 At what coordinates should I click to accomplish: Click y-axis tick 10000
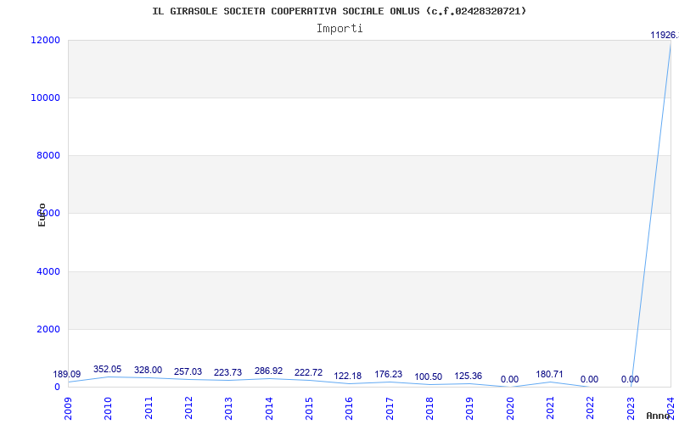pos(45,98)
